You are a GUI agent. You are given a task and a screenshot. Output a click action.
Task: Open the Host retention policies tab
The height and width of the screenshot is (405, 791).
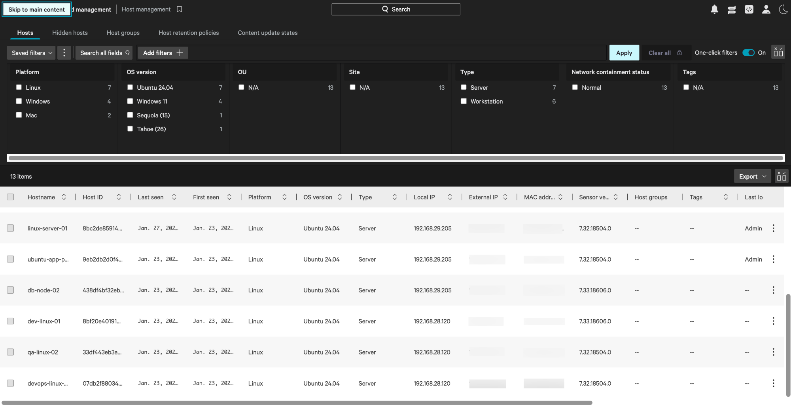189,32
